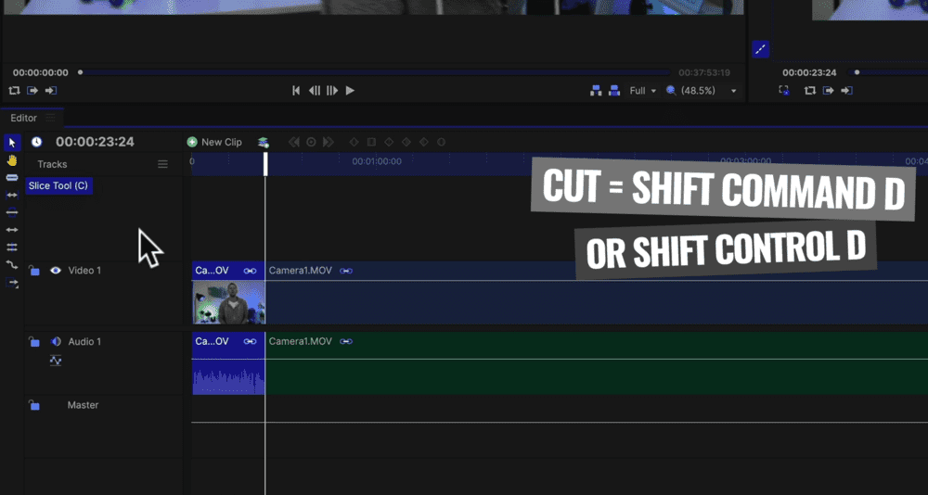
Task: Step back one frame in the trimmer
Action: click(x=315, y=91)
